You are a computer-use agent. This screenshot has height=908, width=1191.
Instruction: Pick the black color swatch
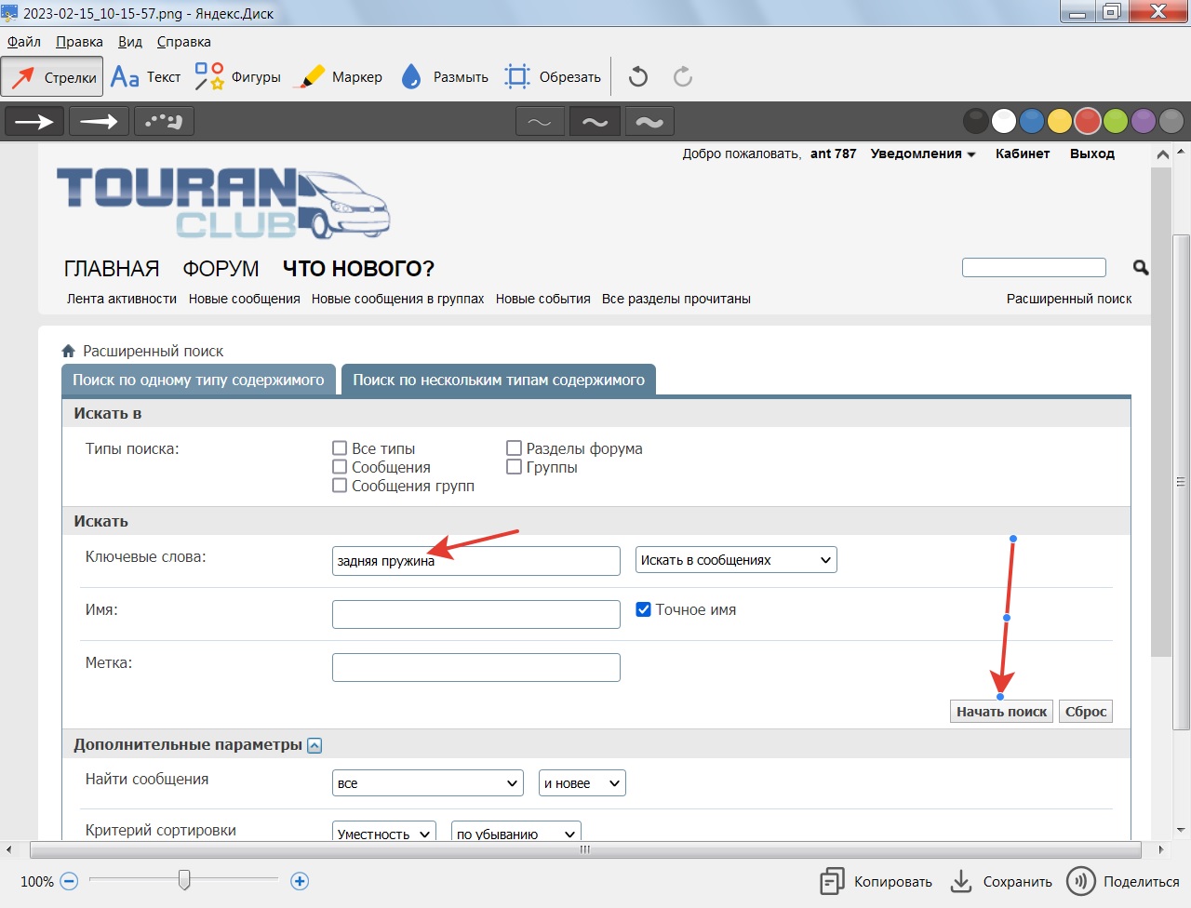[975, 121]
